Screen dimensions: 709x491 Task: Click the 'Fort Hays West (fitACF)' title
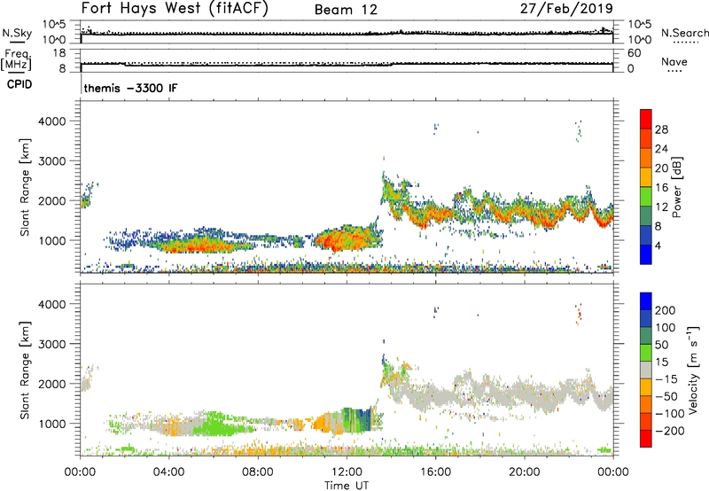coord(175,9)
